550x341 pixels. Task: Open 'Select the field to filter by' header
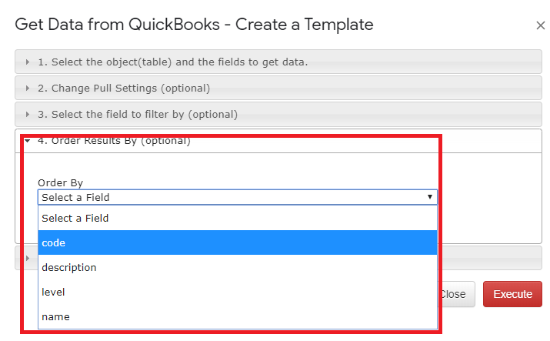278,115
